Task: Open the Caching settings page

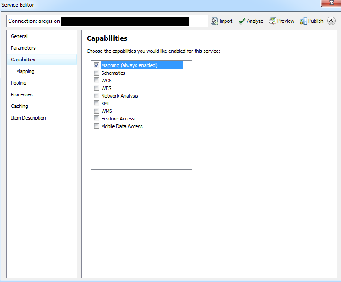Action: [19, 106]
